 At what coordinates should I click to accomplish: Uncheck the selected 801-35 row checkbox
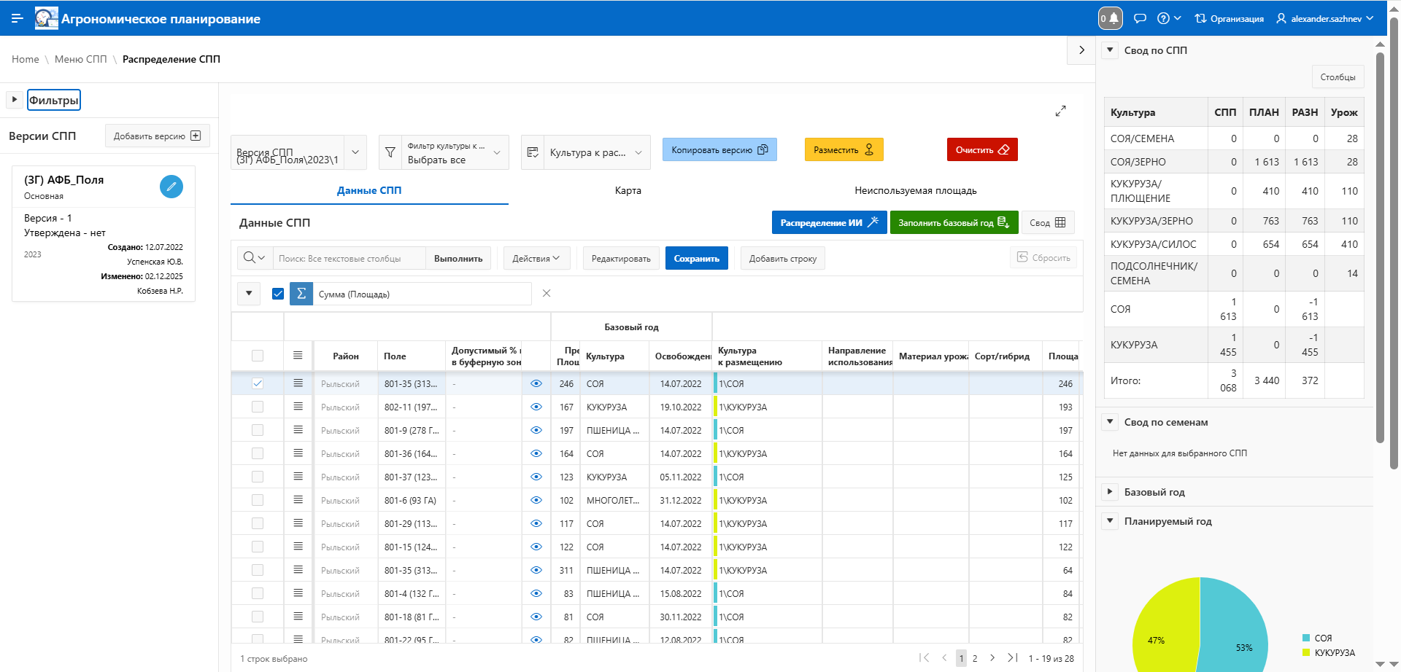point(258,383)
